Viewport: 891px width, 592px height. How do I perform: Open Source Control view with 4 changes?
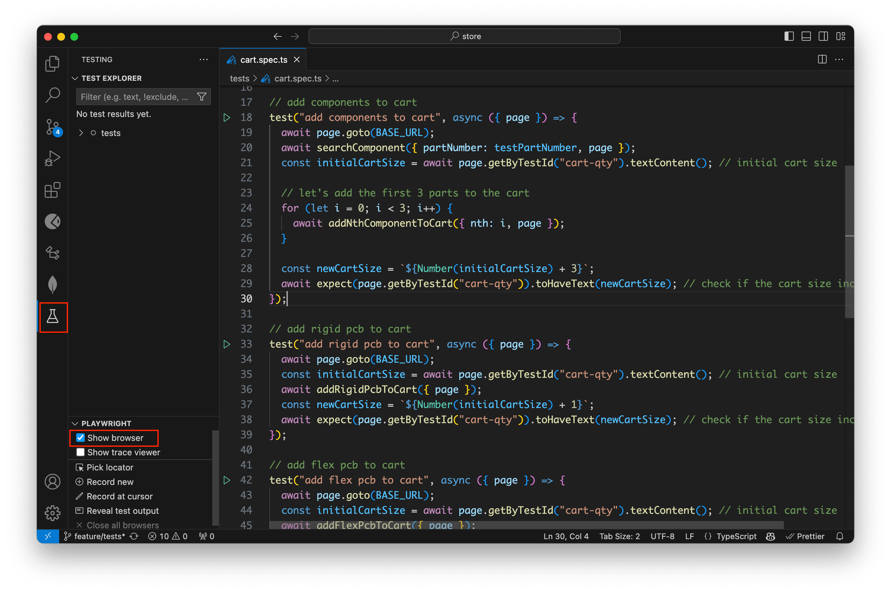click(53, 127)
